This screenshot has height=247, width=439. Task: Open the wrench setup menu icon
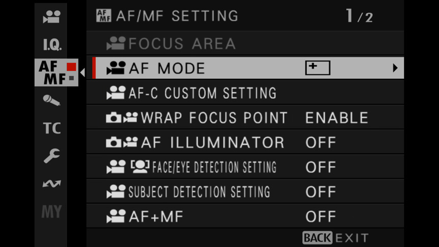point(52,156)
